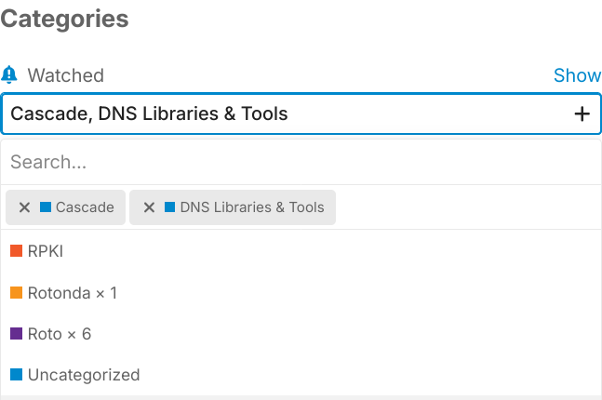Remove Cascade using its X icon
This screenshot has width=602, height=400.
tap(24, 207)
